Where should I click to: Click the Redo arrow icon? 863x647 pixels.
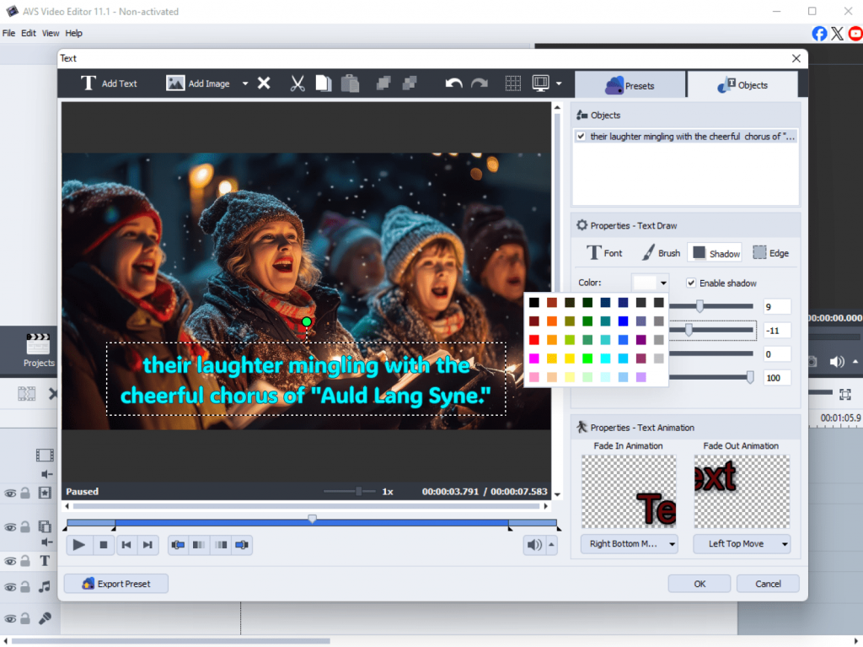[480, 84]
